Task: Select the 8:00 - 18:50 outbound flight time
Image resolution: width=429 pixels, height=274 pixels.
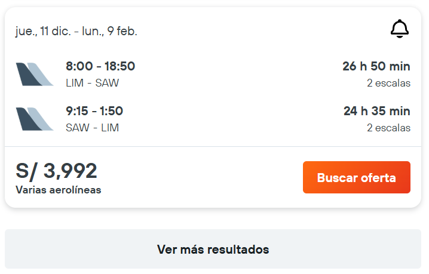Action: (x=100, y=66)
